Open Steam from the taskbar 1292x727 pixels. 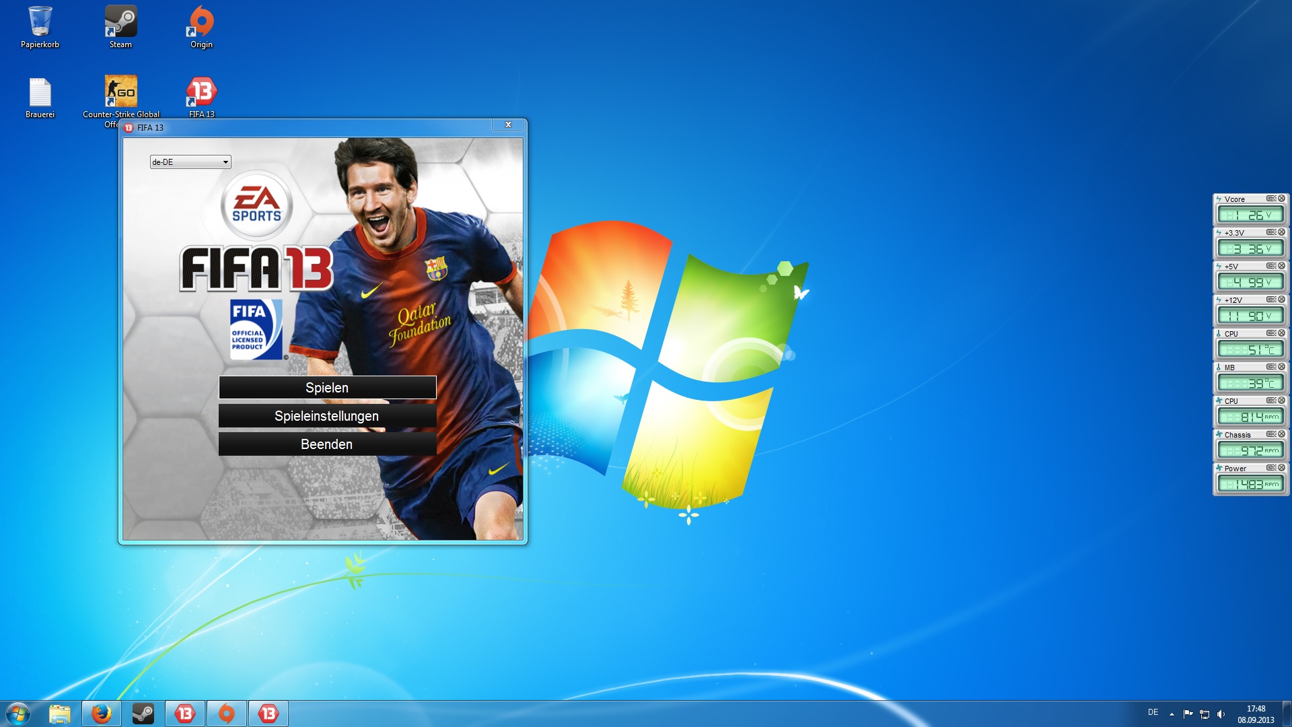pos(143,713)
